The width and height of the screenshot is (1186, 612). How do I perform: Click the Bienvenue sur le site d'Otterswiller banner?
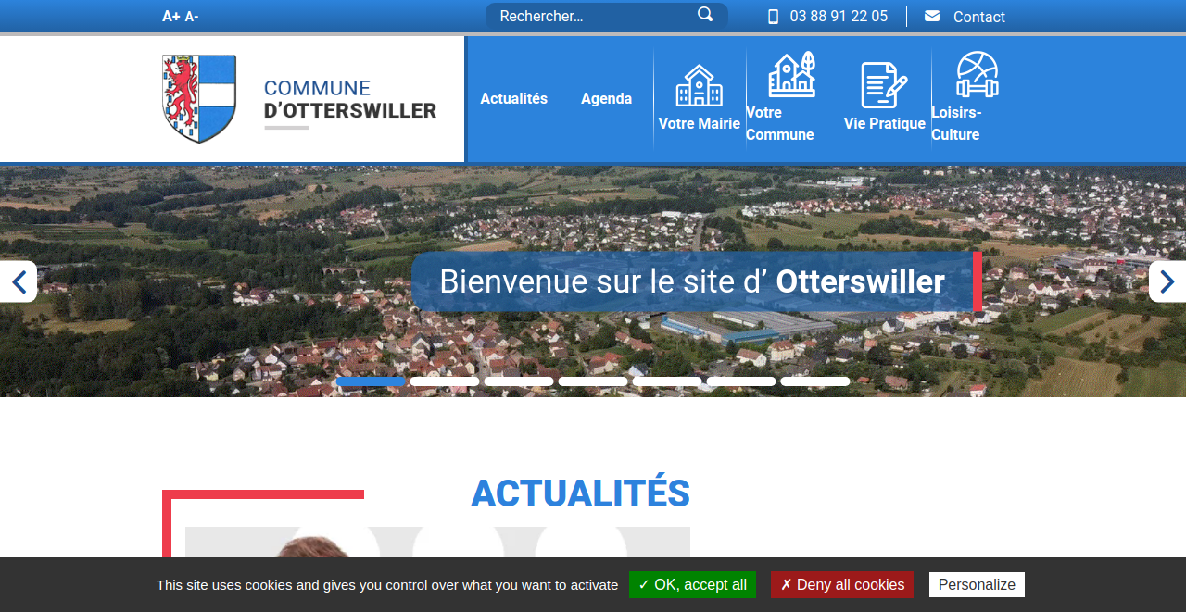point(696,281)
